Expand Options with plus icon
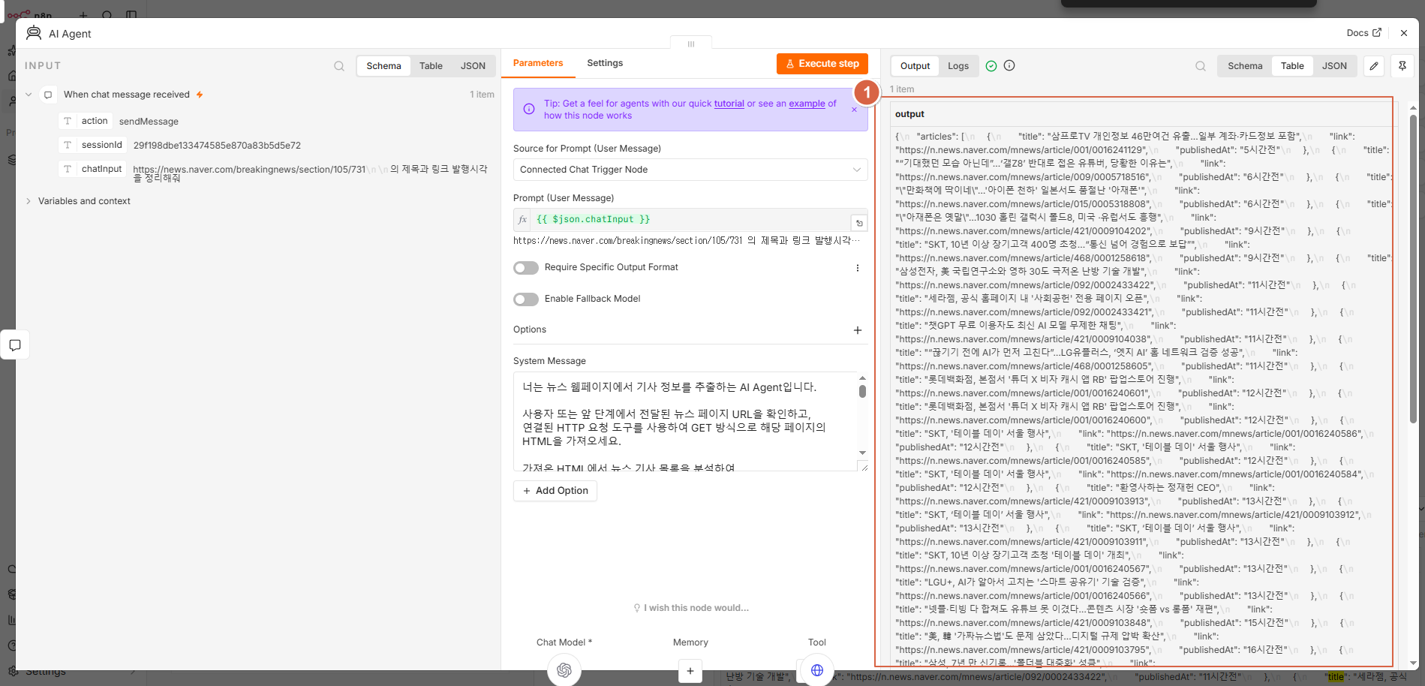This screenshot has height=686, width=1425. 858,330
